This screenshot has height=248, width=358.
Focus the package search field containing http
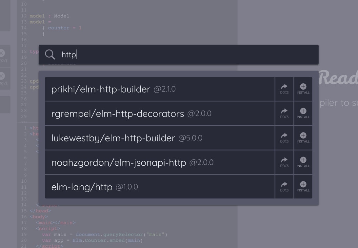click(x=179, y=54)
